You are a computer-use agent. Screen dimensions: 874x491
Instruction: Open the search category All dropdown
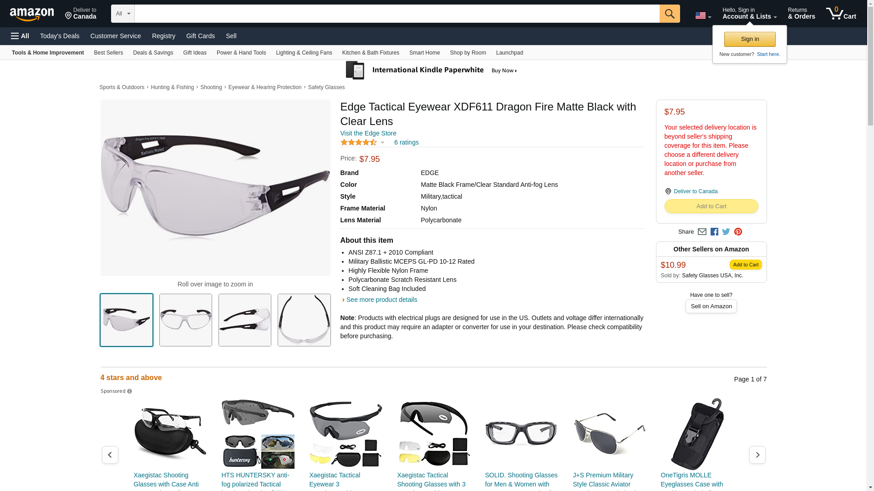click(122, 14)
